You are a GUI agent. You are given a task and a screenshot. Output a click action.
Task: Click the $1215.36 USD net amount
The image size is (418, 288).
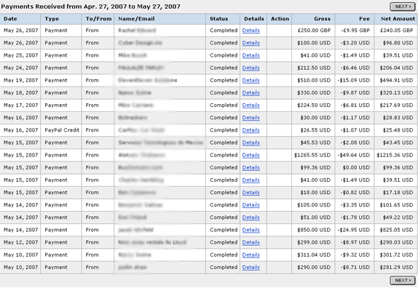[x=395, y=155]
